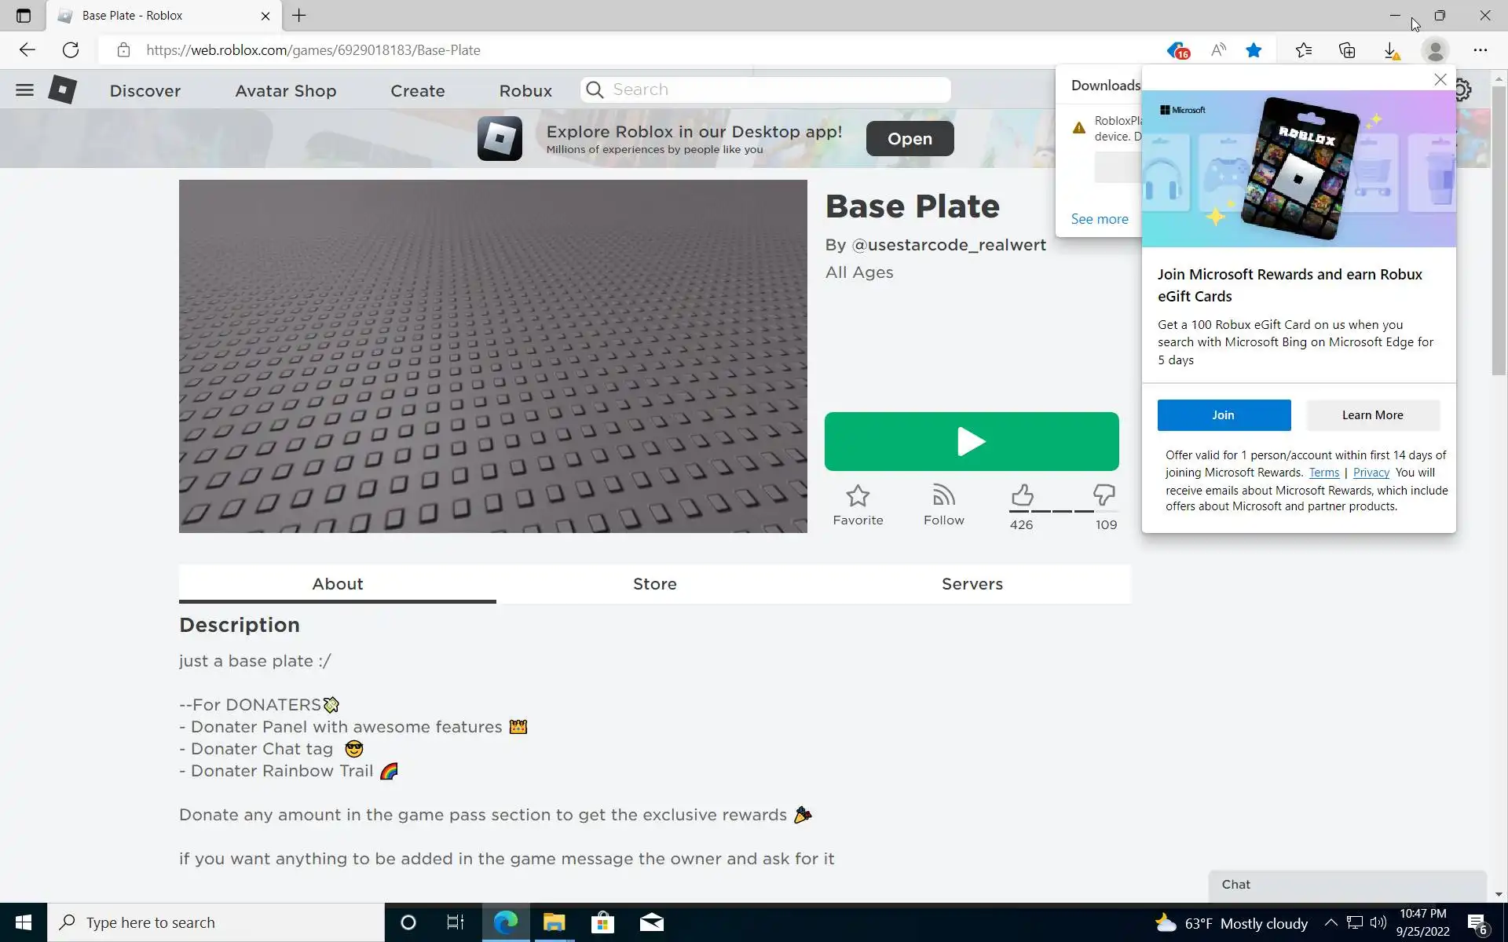Click the thumbs down dislike icon
The height and width of the screenshot is (942, 1508).
coord(1104,495)
